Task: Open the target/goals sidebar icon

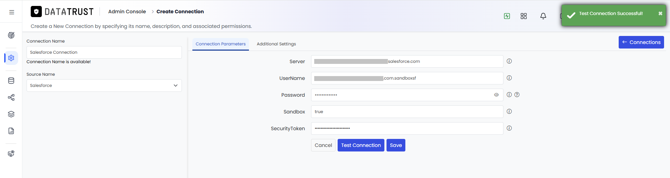Action: (x=11, y=35)
